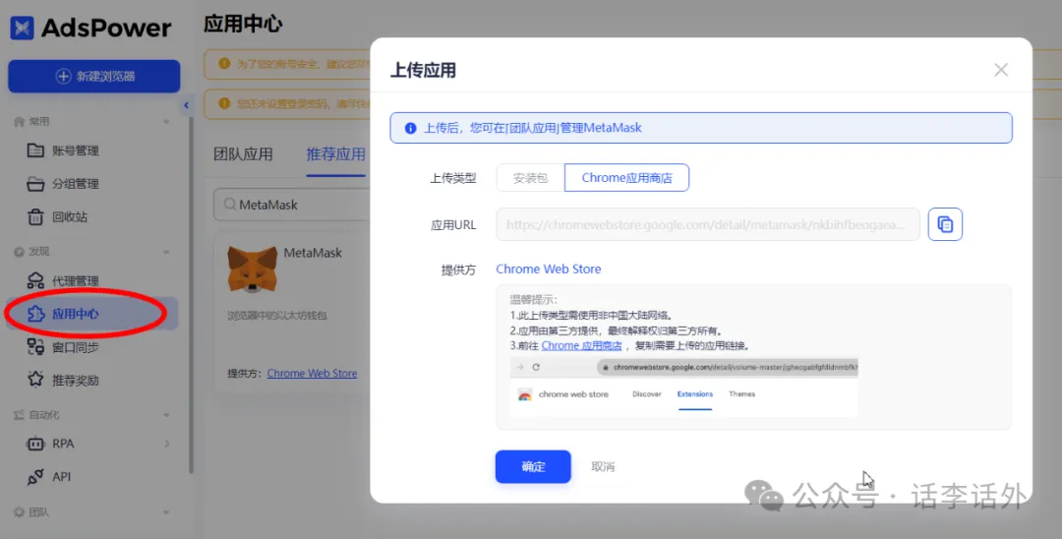Select the Chrome应用商店 upload type
The width and height of the screenshot is (1062, 539).
(626, 177)
